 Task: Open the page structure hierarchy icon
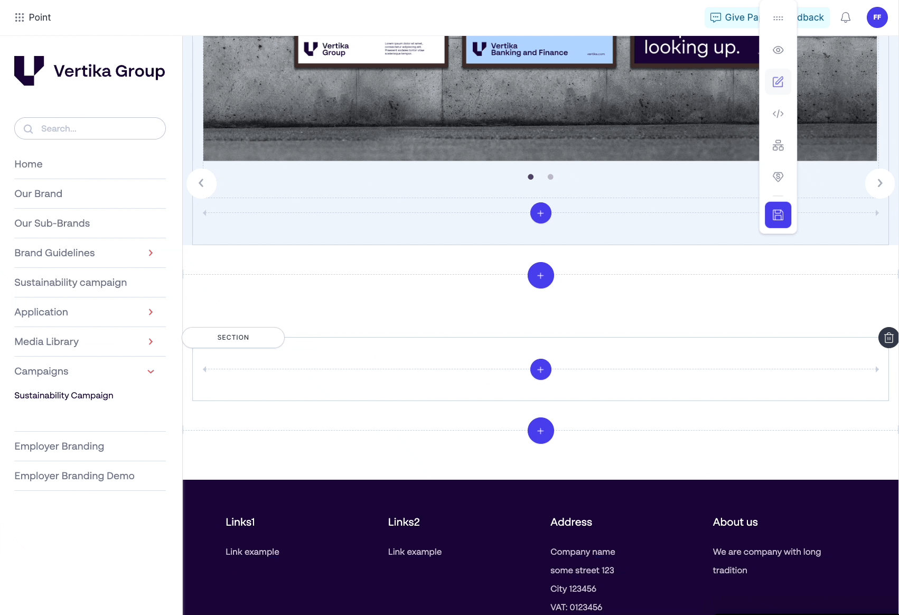pyautogui.click(x=778, y=145)
